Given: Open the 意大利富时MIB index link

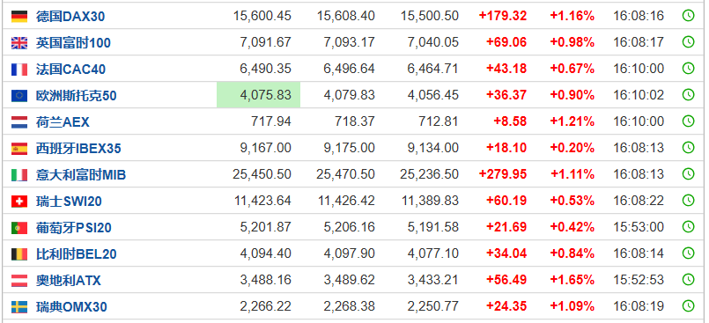Looking at the screenshot, I should coord(81,175).
